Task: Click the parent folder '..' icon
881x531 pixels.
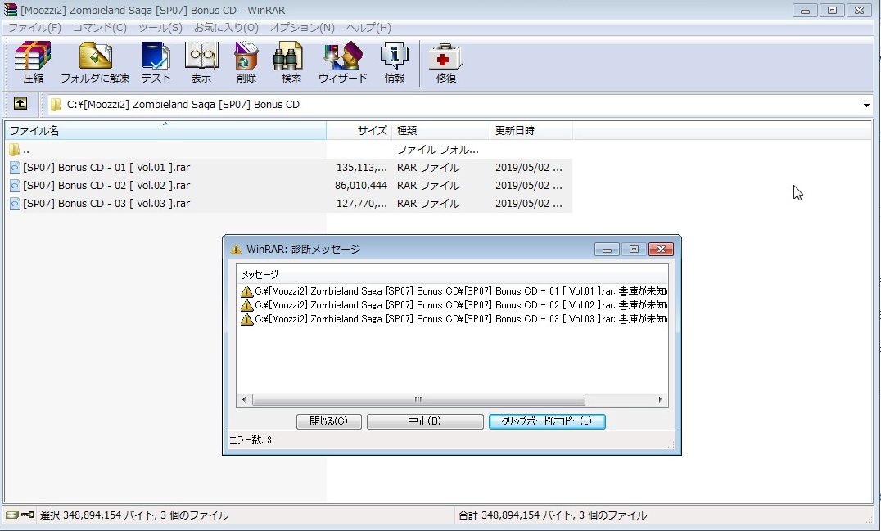Action: click(x=15, y=150)
